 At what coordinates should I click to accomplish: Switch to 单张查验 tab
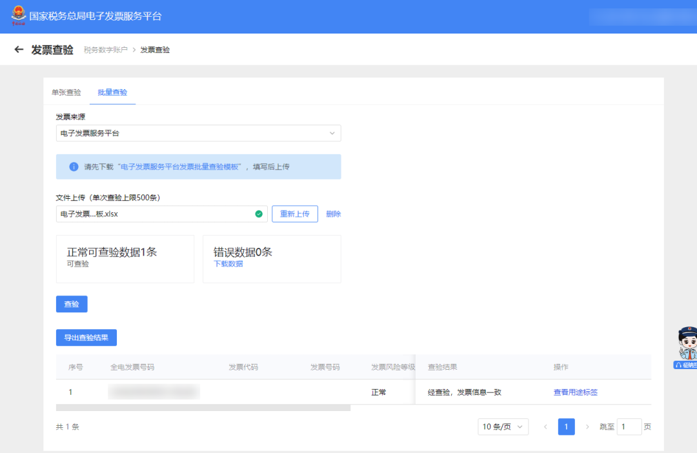tap(66, 92)
